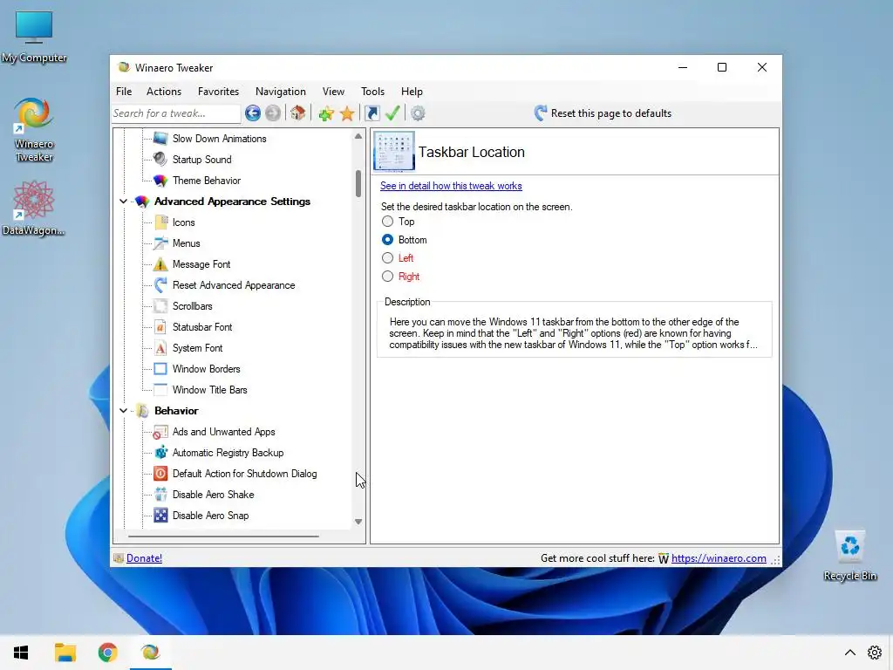
Task: Open the File menu
Action: pos(124,91)
